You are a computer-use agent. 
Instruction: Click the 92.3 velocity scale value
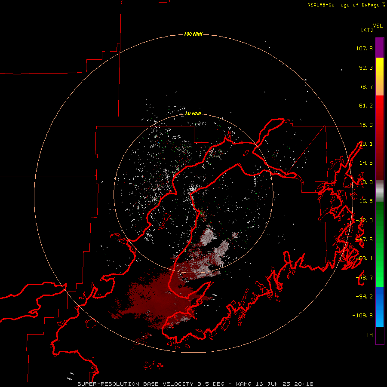(366, 68)
